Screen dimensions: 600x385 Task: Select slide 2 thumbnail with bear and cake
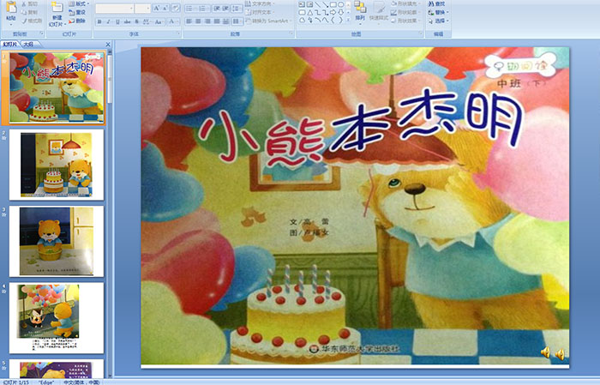[x=57, y=165]
